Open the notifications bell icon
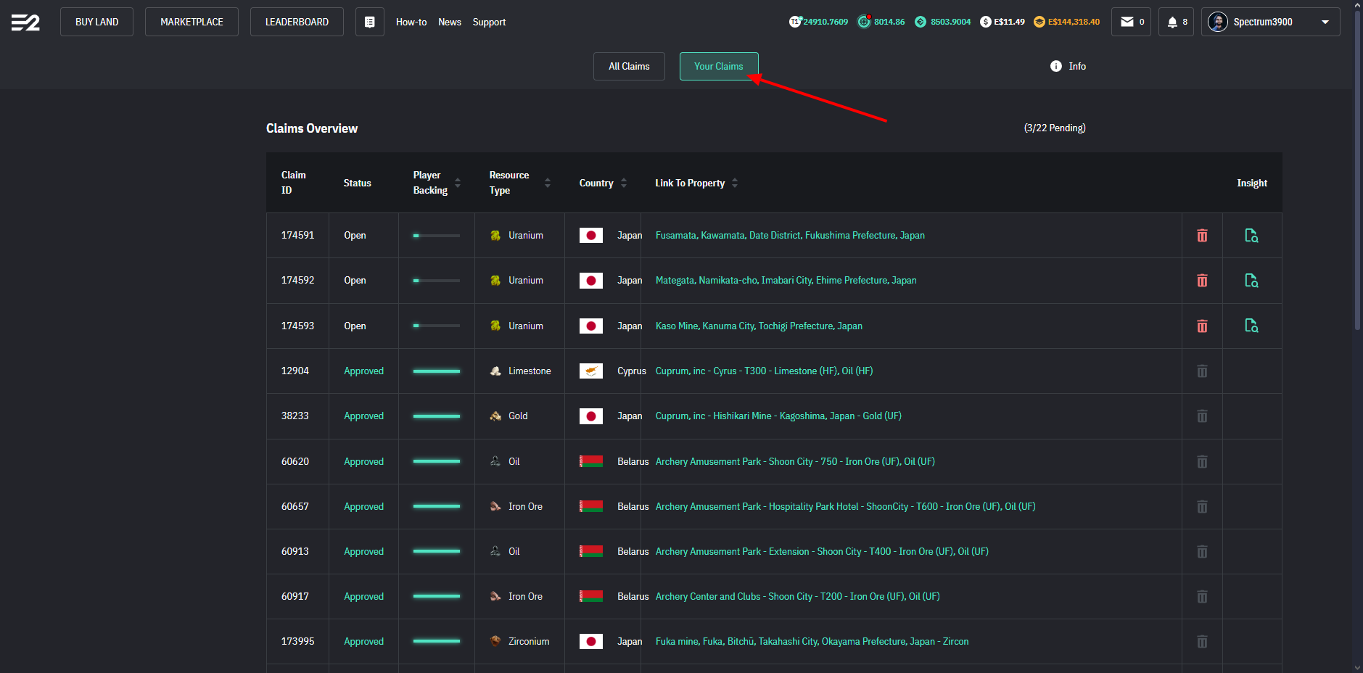The height and width of the screenshot is (673, 1363). 1172,22
